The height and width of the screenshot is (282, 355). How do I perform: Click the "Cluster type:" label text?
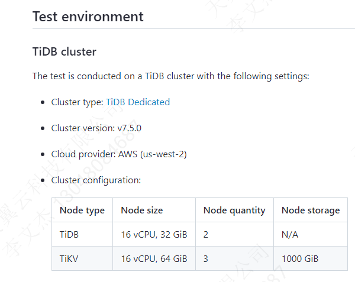tap(78, 102)
